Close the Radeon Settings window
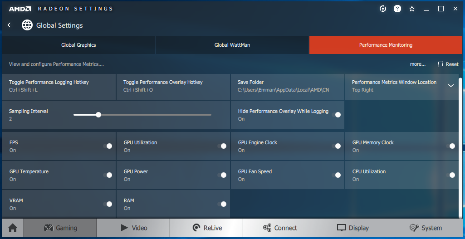This screenshot has height=239, width=465. point(455,9)
